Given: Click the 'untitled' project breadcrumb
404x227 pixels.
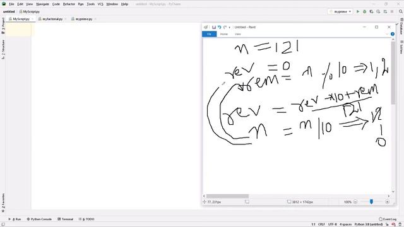Looking at the screenshot, I should (9, 11).
